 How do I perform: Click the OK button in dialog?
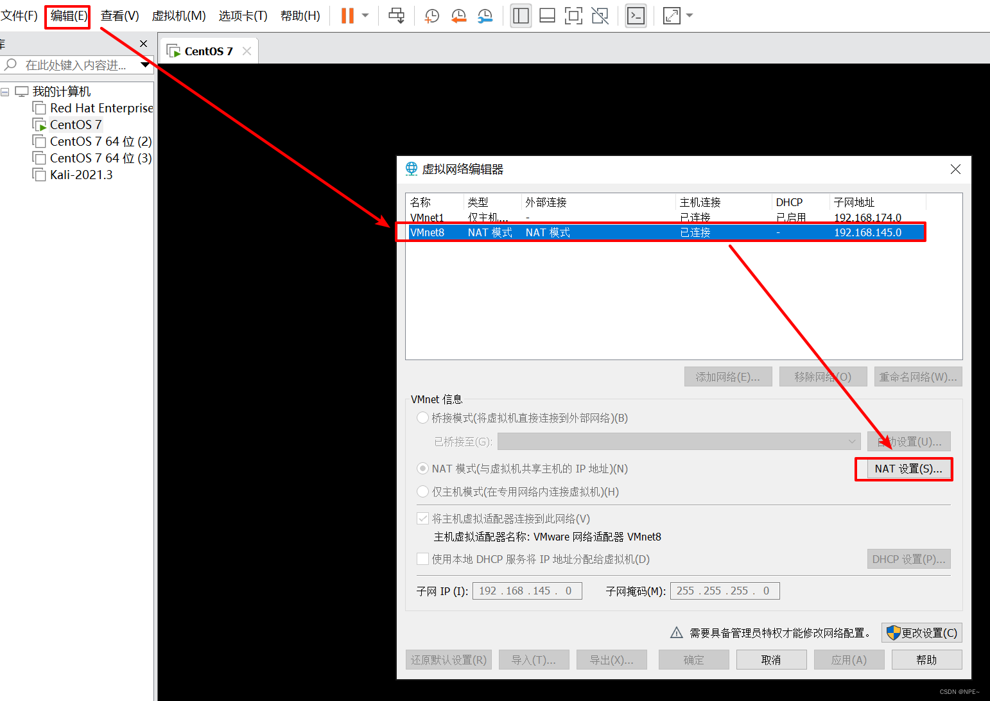point(694,660)
